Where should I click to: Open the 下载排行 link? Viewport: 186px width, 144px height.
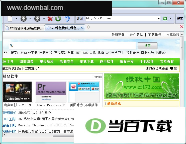(155, 35)
